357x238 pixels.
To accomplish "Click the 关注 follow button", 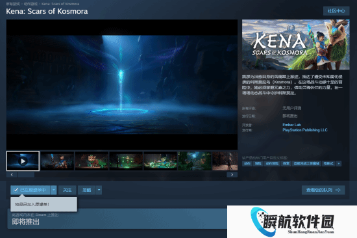I will point(67,190).
